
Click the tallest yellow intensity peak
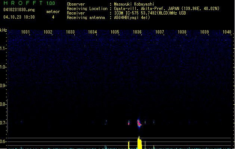pyautogui.click(x=139, y=142)
